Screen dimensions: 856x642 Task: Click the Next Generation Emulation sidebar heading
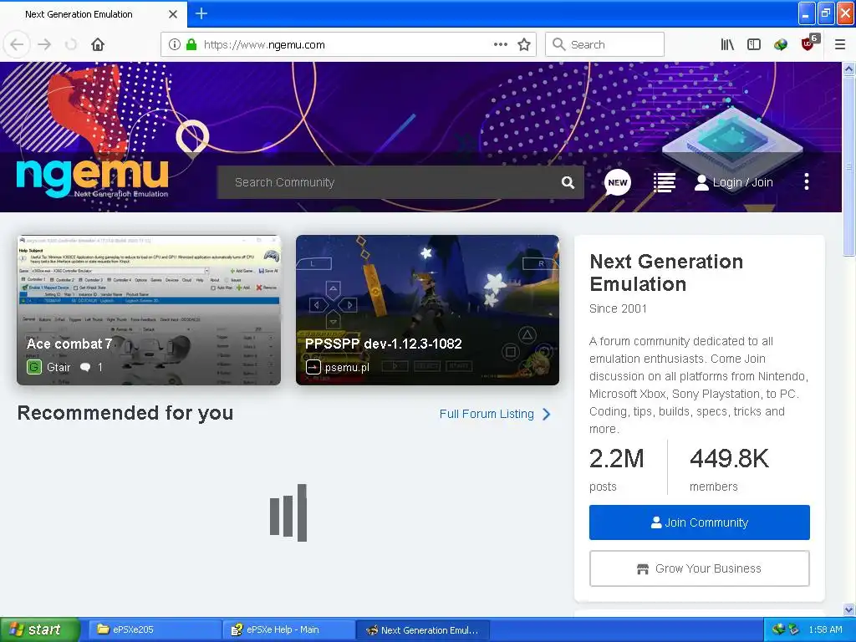[666, 273]
